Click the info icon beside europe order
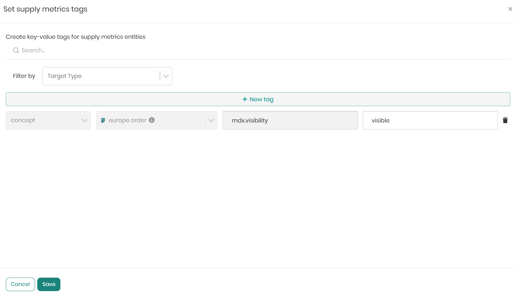This screenshot has height=294, width=515. tap(152, 120)
